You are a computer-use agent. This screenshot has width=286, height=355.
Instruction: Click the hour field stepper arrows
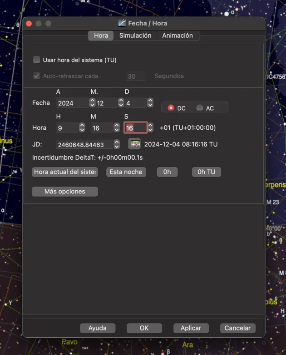coord(82,127)
